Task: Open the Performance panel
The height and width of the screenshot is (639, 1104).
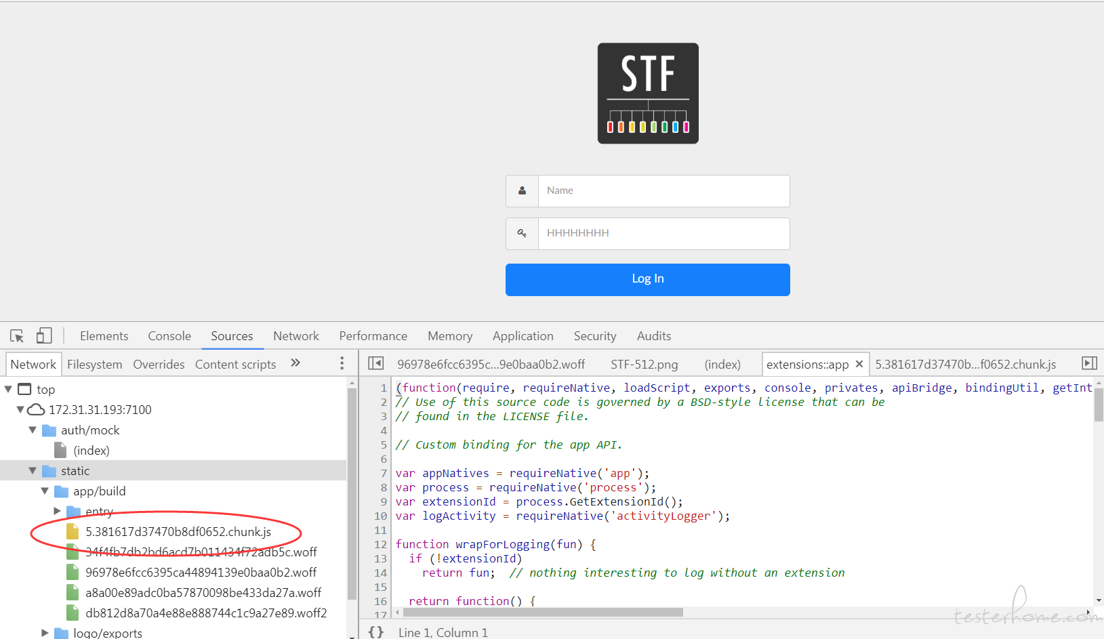Action: (373, 336)
